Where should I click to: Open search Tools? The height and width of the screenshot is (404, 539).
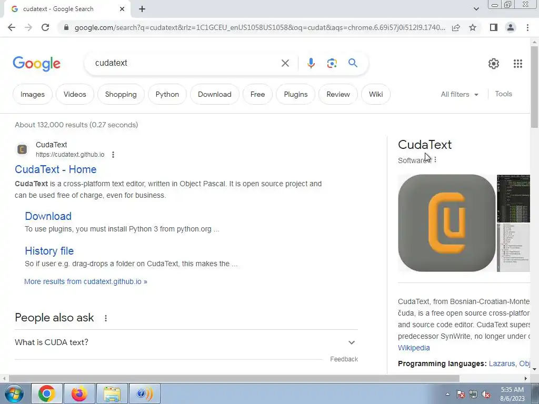pyautogui.click(x=503, y=94)
